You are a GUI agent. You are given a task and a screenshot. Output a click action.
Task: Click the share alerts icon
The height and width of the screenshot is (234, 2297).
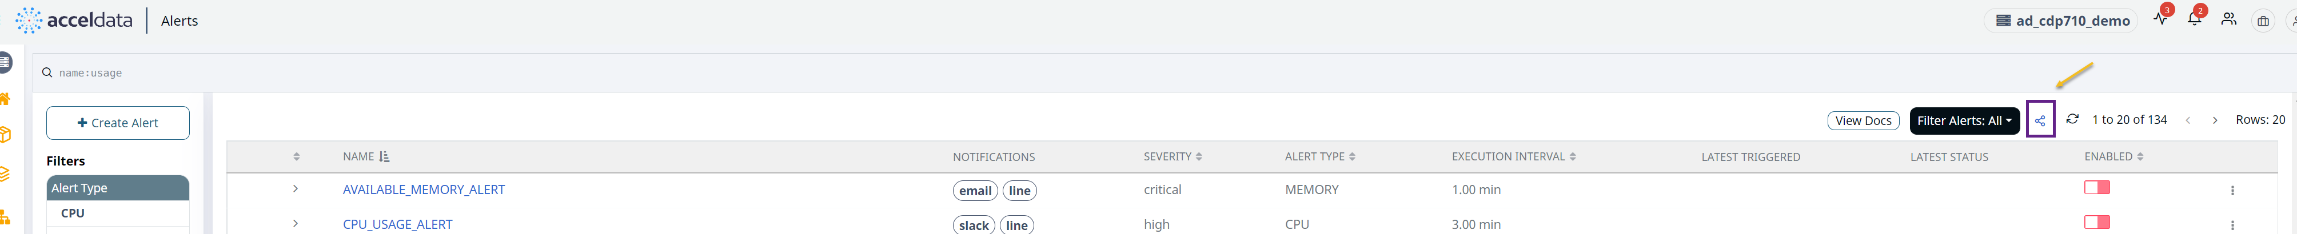point(2040,120)
